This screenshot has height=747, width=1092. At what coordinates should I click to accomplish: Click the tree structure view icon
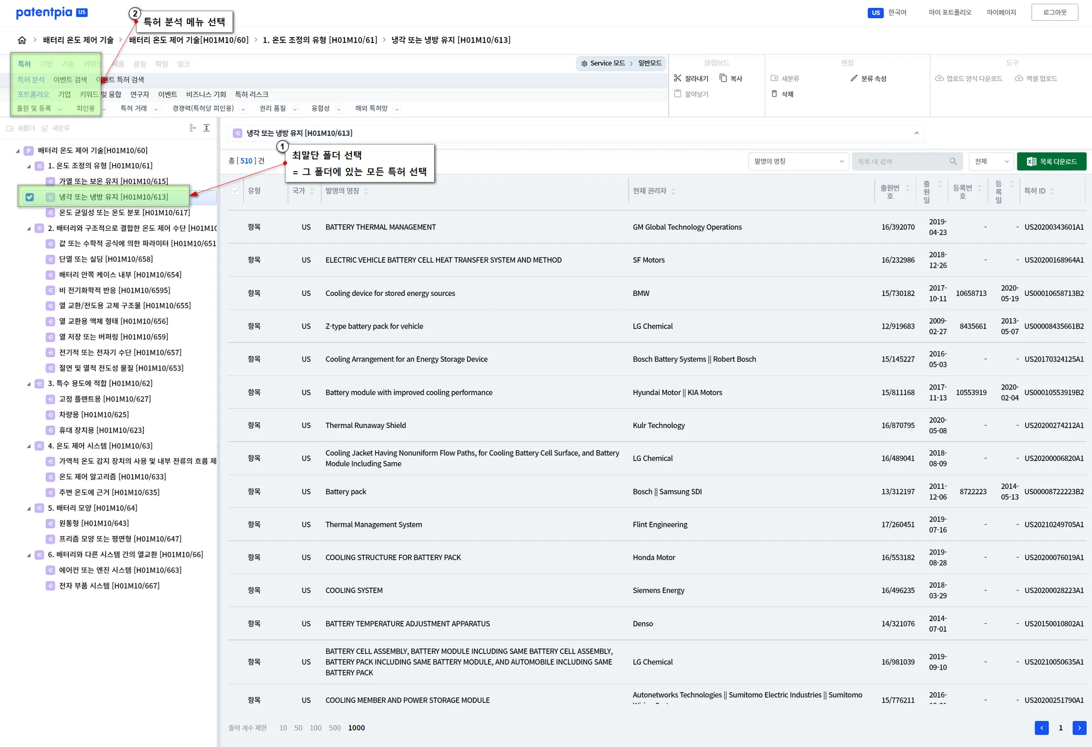tap(192, 128)
